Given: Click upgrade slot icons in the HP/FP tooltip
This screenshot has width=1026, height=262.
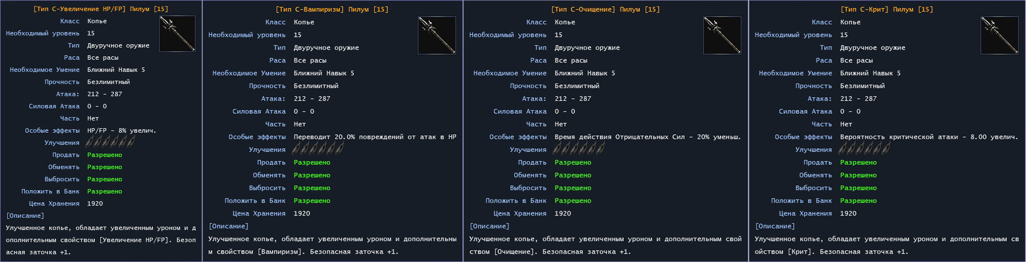Looking at the screenshot, I should point(111,142).
